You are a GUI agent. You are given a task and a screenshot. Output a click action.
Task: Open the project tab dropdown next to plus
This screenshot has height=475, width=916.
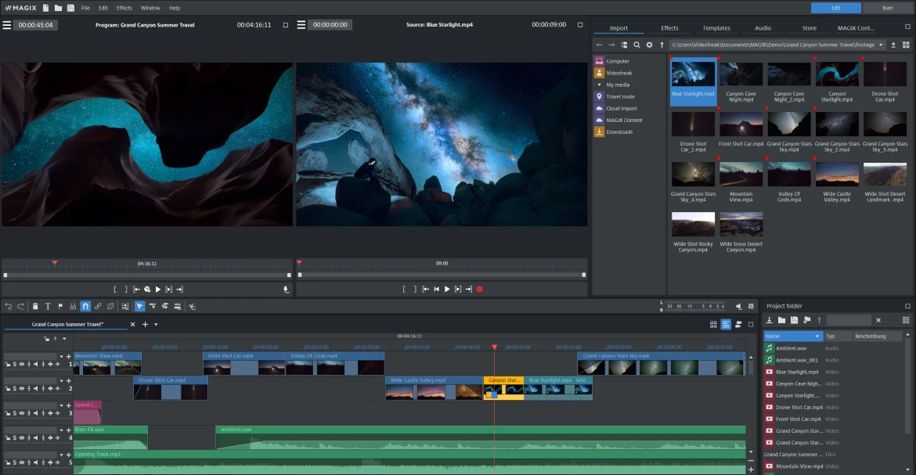[154, 323]
